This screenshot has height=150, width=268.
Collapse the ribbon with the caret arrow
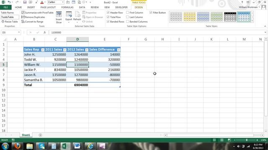[x=265, y=26]
